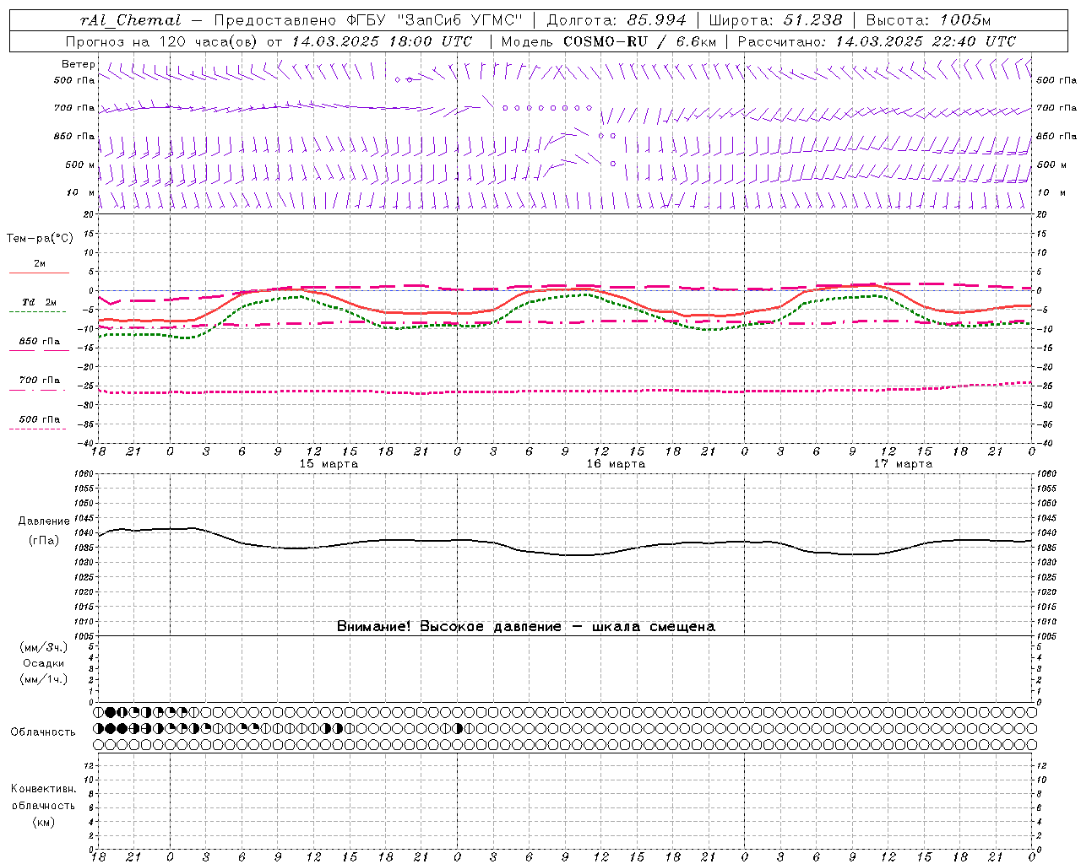Click the Ветер wind panel label

click(78, 64)
